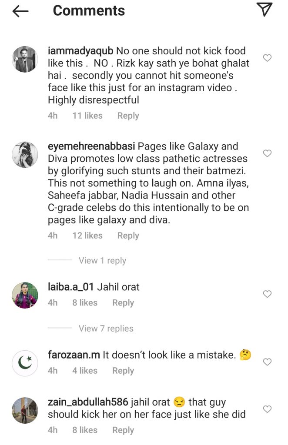Open the share/send icon at top right
Image resolution: width=288 pixels, height=445 pixels.
point(265,10)
